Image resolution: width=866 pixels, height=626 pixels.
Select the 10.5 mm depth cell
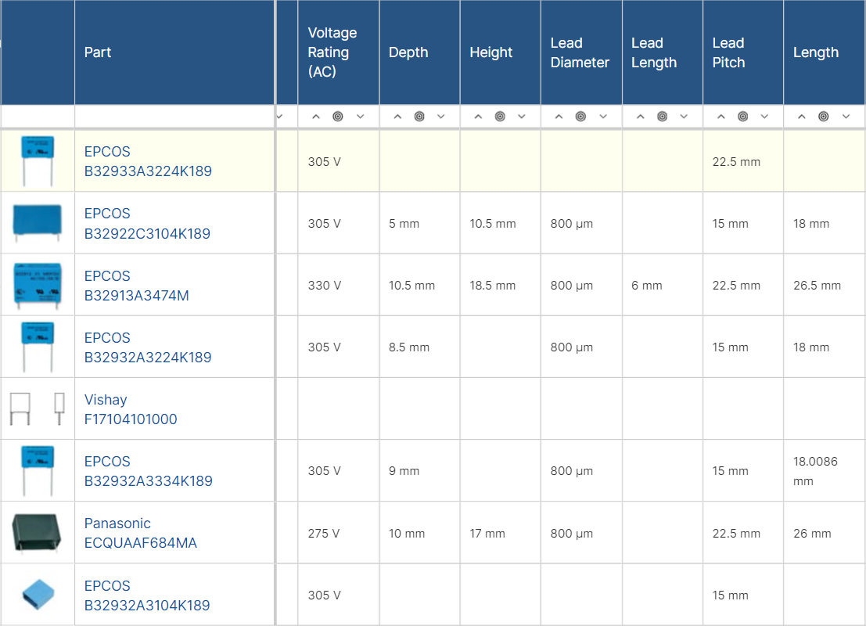click(420, 286)
